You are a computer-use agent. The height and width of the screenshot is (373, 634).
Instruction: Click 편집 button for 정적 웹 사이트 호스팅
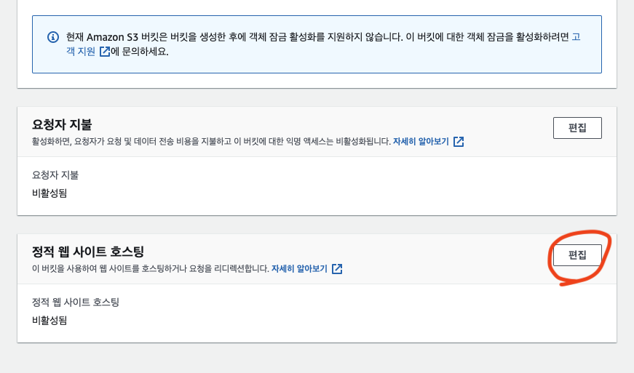[x=577, y=254]
